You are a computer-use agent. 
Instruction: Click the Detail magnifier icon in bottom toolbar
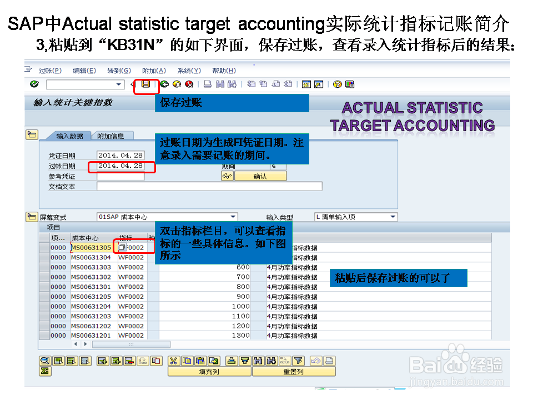(x=45, y=361)
